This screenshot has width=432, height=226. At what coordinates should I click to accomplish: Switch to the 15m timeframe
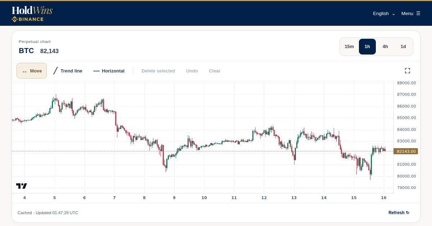(349, 47)
